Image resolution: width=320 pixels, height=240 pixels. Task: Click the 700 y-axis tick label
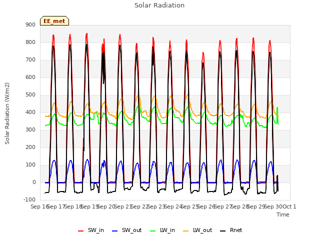point(30,60)
